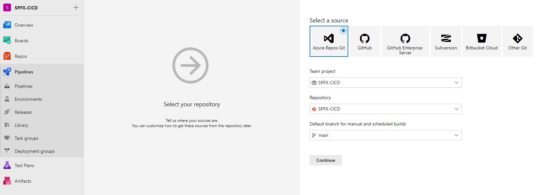Pick Bitbucket Cloud as source
This screenshot has height=195, width=545.
click(x=482, y=41)
